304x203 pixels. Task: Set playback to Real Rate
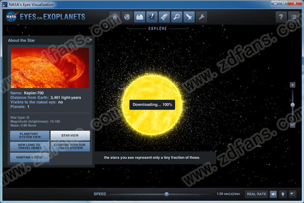click(256, 194)
